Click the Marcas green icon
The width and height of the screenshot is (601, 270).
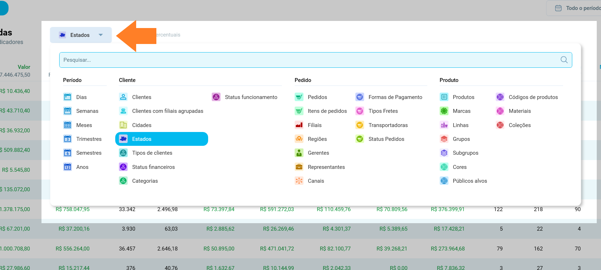tap(444, 111)
